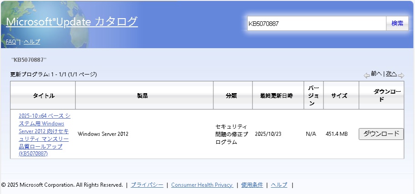The image size is (415, 194).
Task: Open the FAQ link in header
Action: 11,41
